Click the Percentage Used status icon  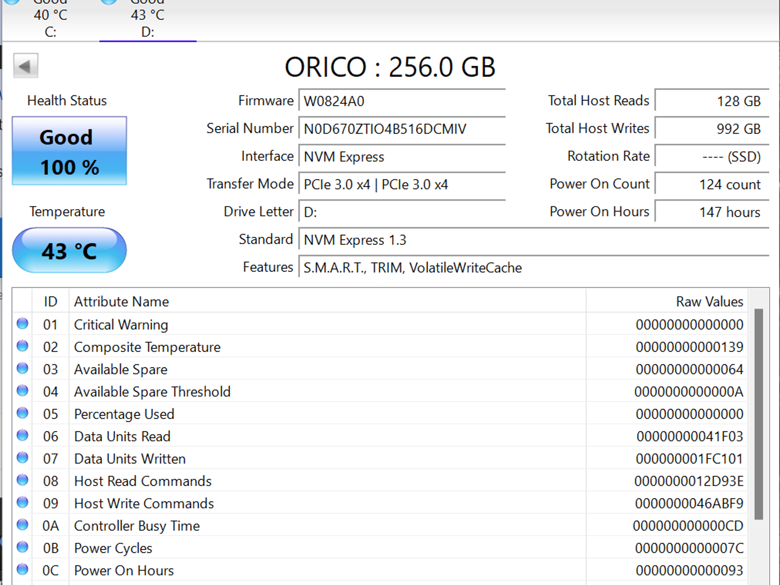(22, 413)
